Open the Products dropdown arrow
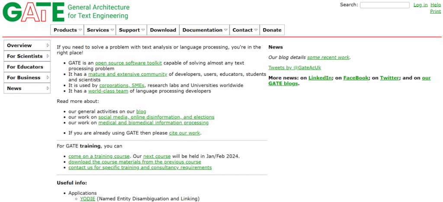This screenshot has height=202, width=443. click(80, 30)
